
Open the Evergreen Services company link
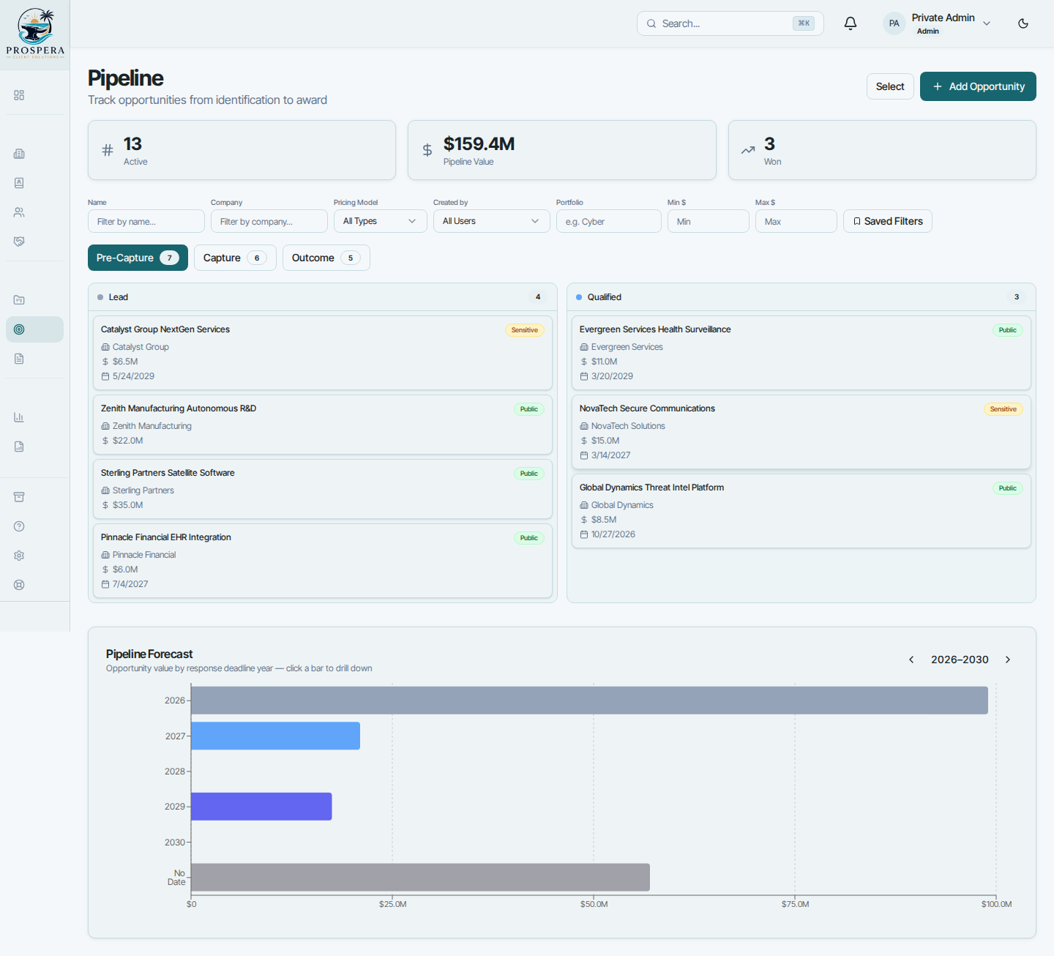(x=627, y=347)
